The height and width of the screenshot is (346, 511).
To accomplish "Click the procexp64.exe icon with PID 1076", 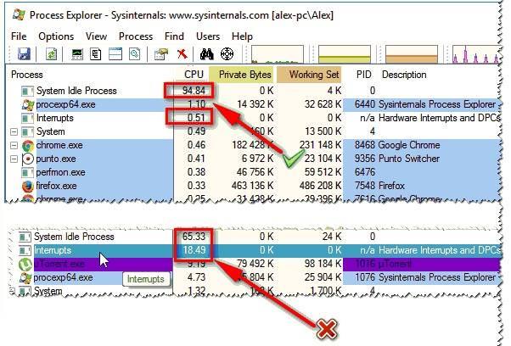I will 25,277.
